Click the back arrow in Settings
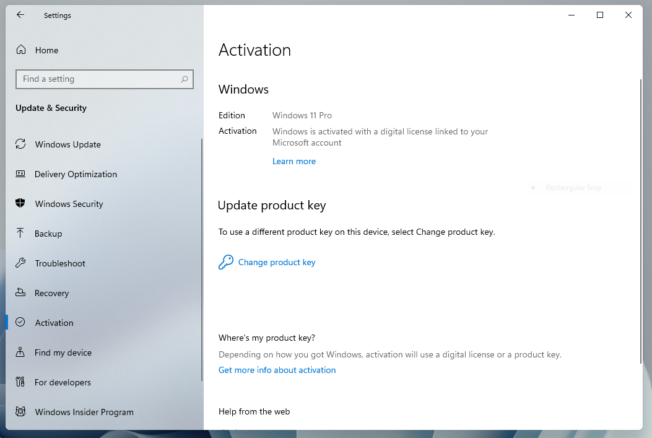652x438 pixels. pos(20,15)
